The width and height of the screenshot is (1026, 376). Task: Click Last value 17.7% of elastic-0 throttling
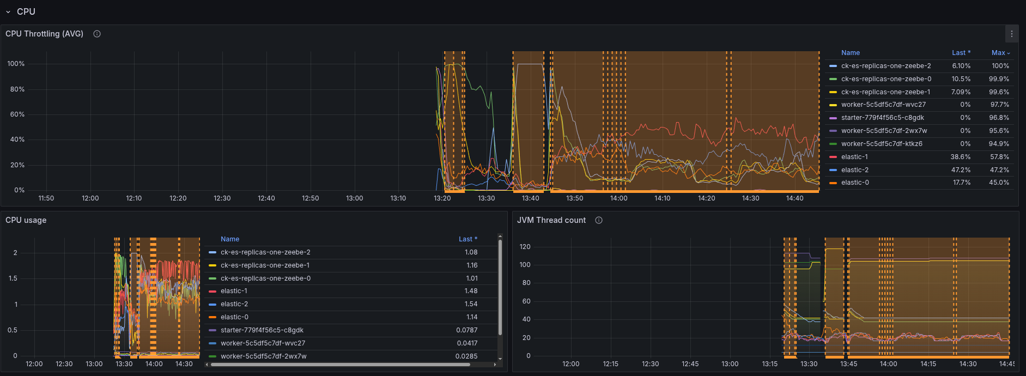pos(962,183)
